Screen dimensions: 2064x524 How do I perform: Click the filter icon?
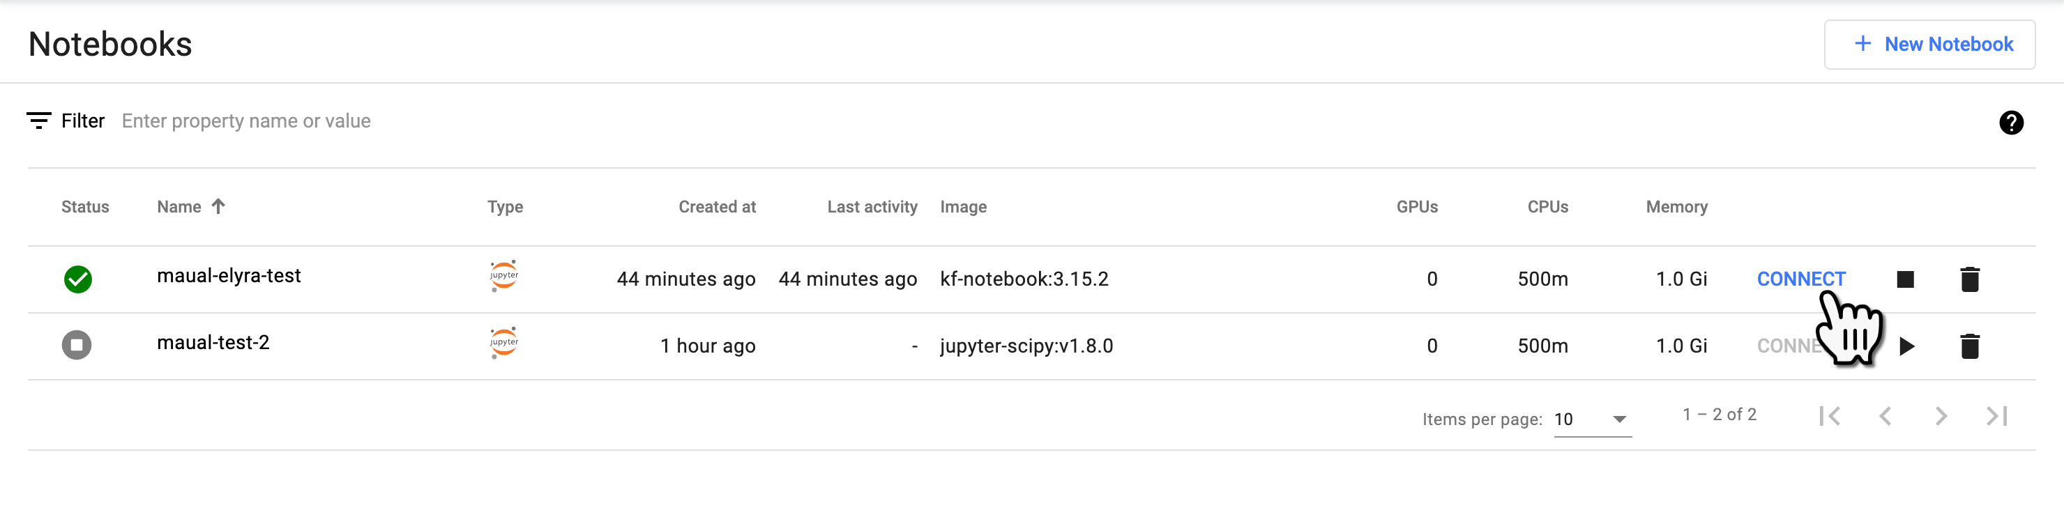coord(38,121)
